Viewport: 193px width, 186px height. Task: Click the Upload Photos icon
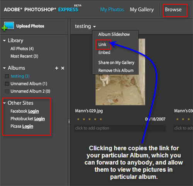coord(8,26)
